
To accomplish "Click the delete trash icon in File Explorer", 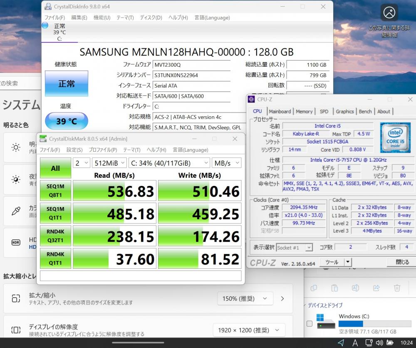I will coord(397,288).
